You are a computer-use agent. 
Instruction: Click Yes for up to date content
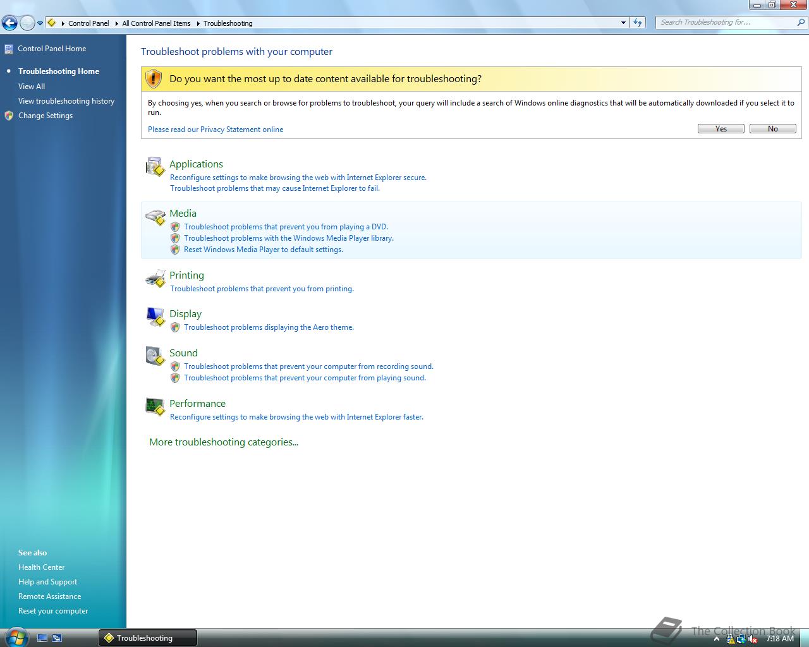pyautogui.click(x=721, y=129)
